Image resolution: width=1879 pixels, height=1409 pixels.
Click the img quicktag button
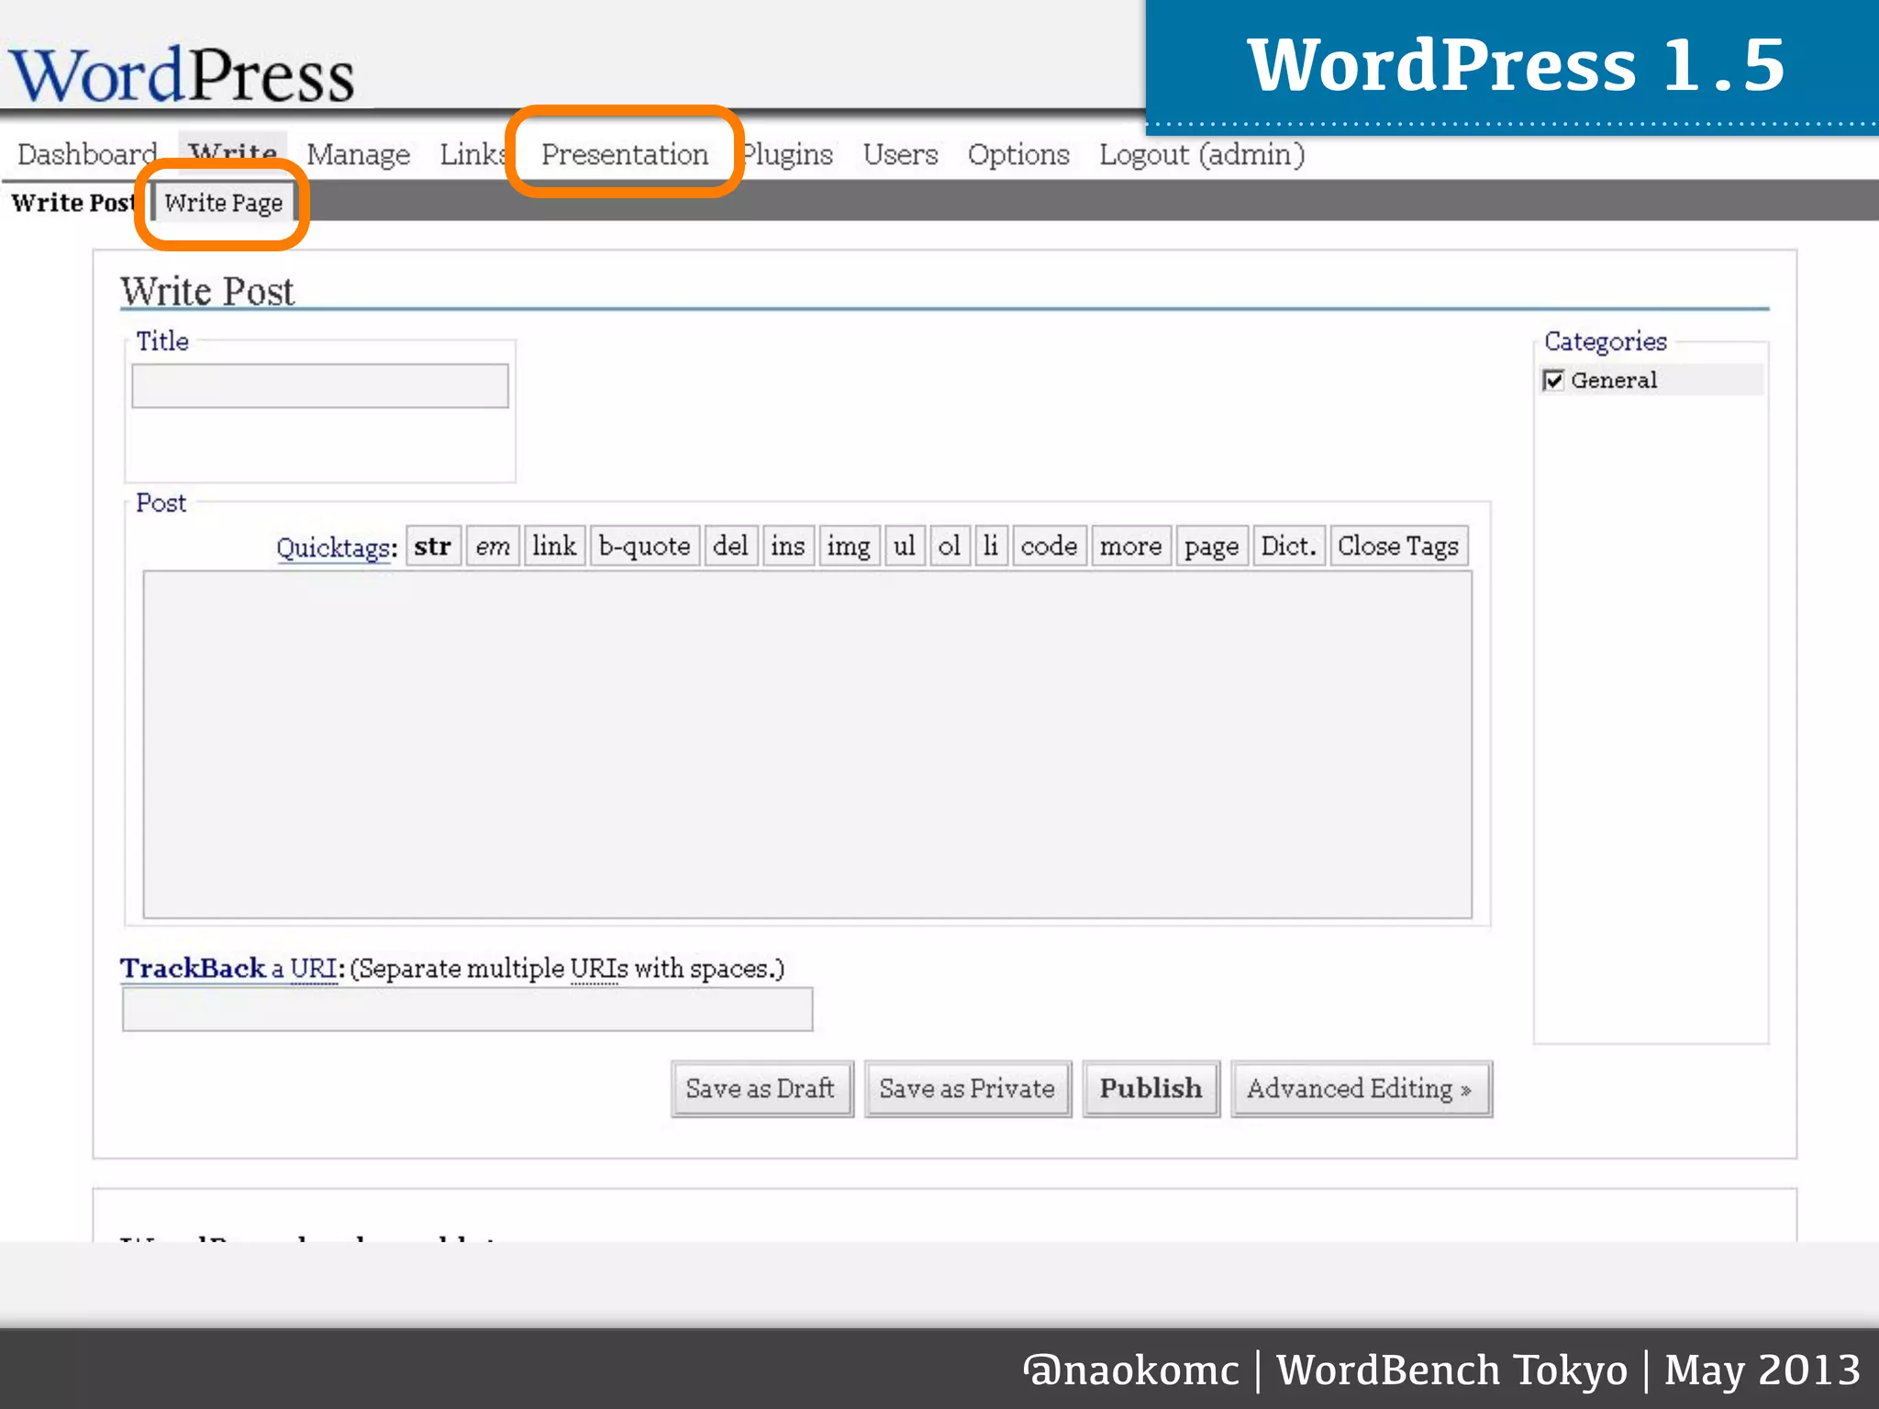tap(848, 547)
